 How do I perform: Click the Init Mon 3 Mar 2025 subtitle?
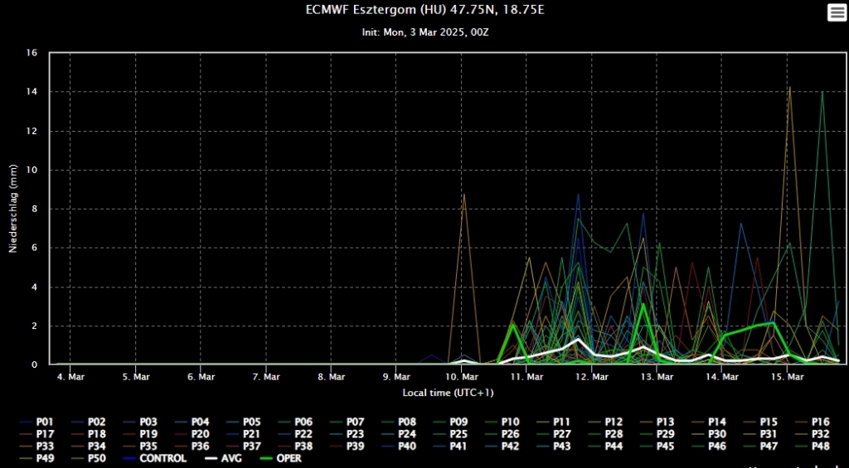tap(426, 32)
